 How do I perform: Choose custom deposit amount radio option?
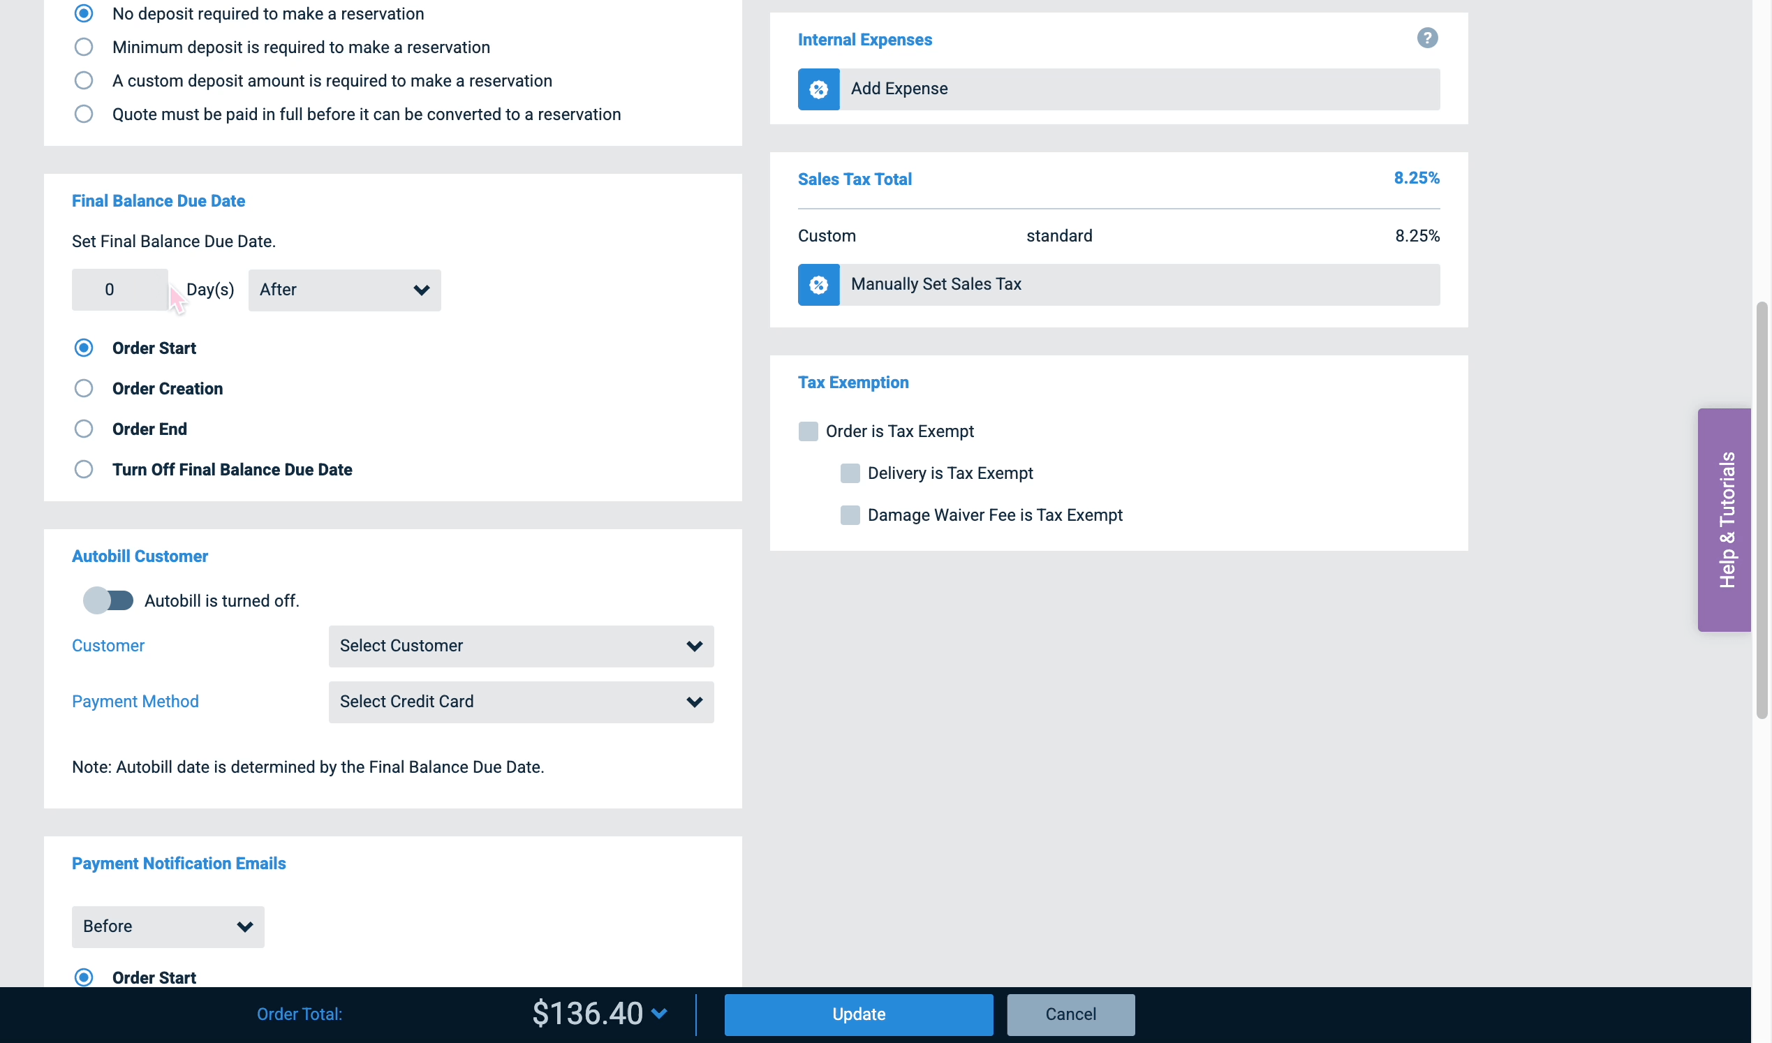pyautogui.click(x=84, y=80)
